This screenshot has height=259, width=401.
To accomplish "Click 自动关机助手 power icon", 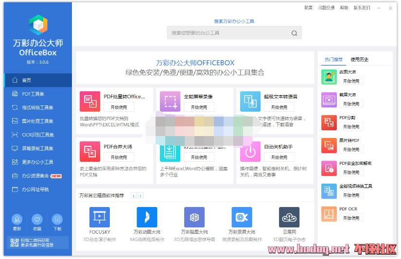I will (250, 152).
